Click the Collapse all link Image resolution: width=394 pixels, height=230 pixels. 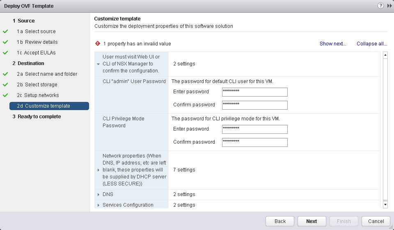click(371, 44)
